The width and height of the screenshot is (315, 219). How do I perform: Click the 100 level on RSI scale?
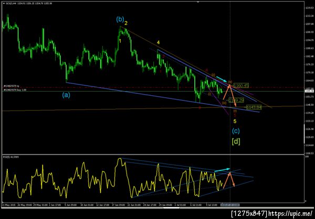pos(307,157)
